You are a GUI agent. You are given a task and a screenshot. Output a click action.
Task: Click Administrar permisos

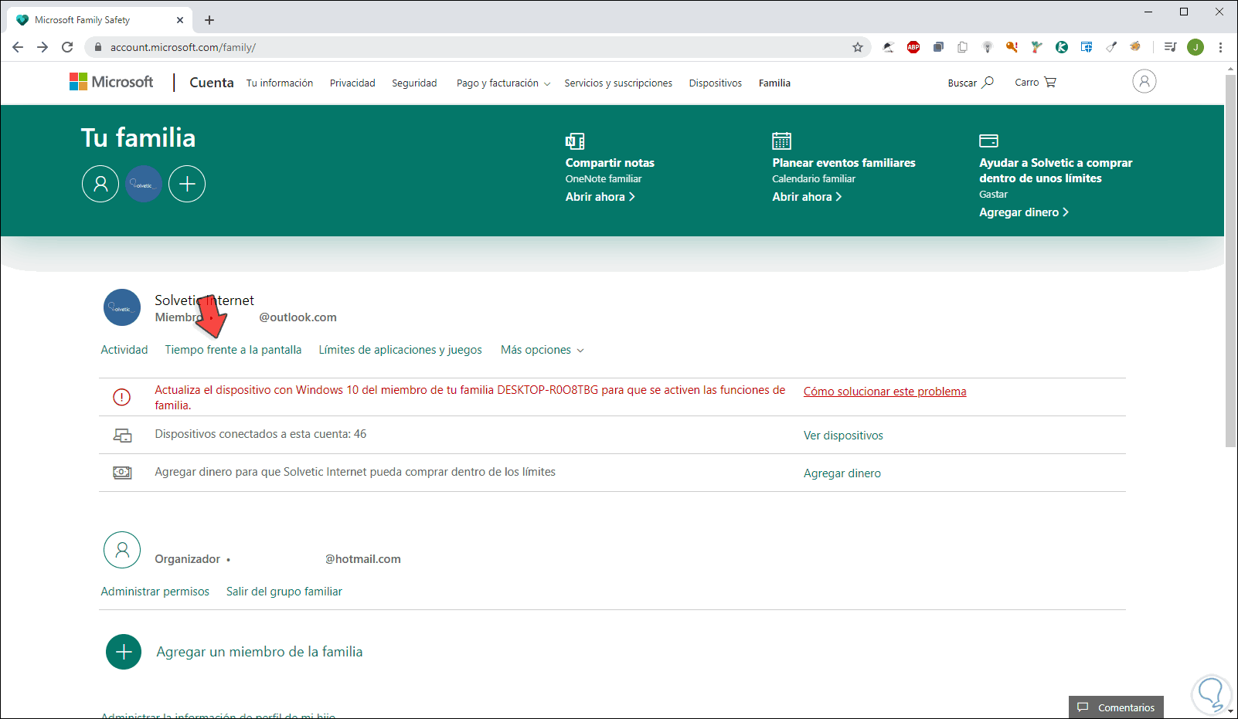click(155, 592)
